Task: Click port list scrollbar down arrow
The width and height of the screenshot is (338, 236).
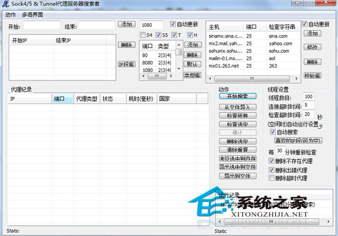Action: 179,69
